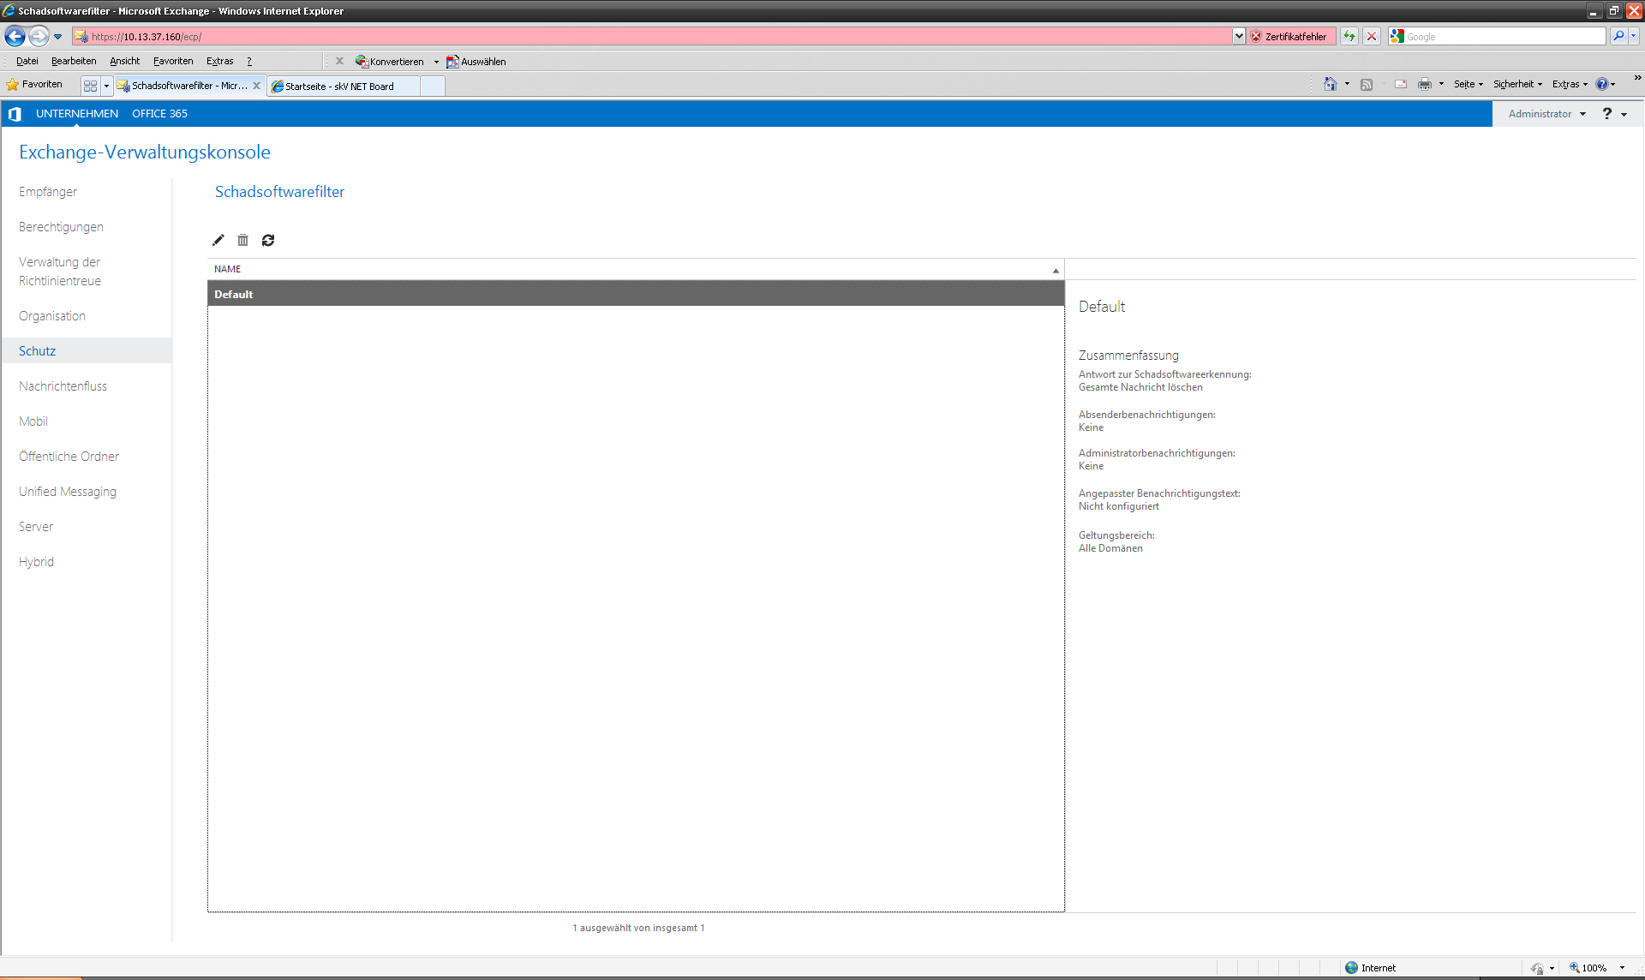Click the pencil edit icon

pos(218,240)
